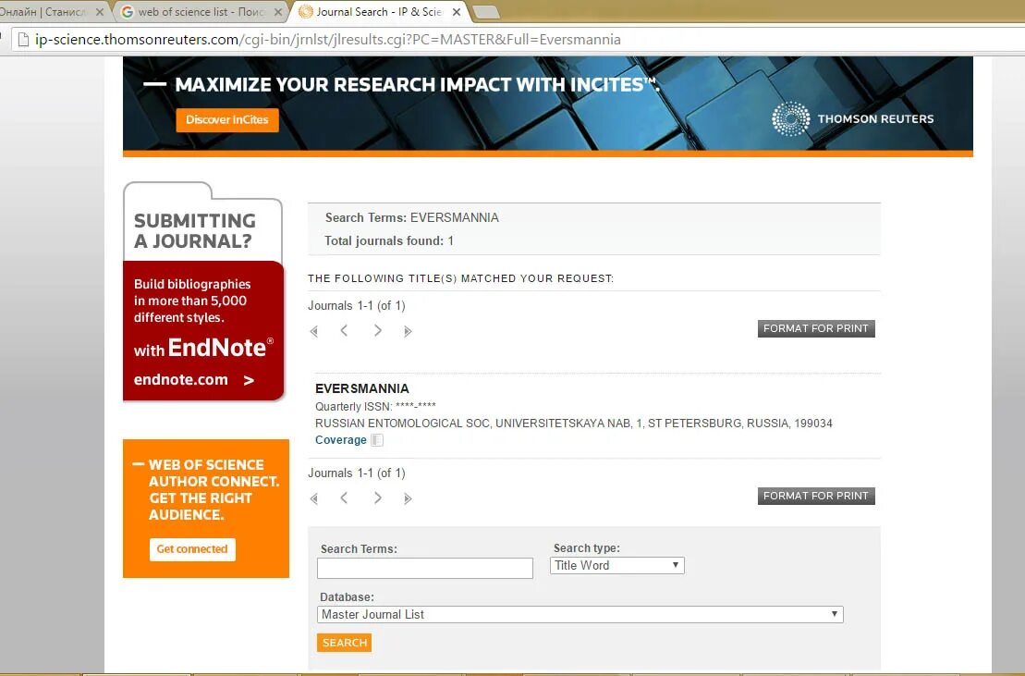This screenshot has height=676, width=1025.
Task: Expand the Master Journal List database dropdown
Action: tap(580, 613)
